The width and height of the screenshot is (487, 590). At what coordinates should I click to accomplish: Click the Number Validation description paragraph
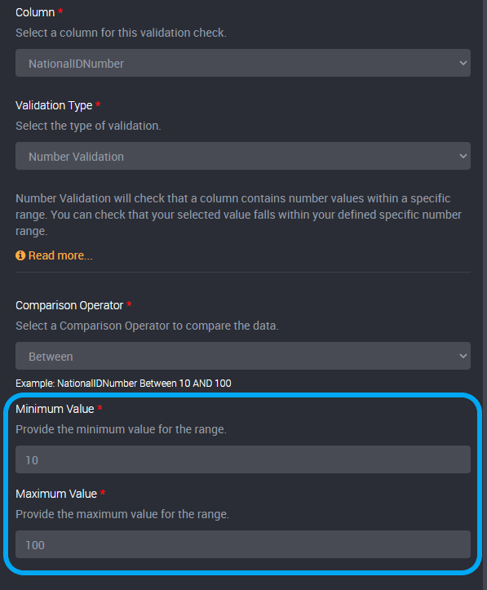[x=238, y=215]
